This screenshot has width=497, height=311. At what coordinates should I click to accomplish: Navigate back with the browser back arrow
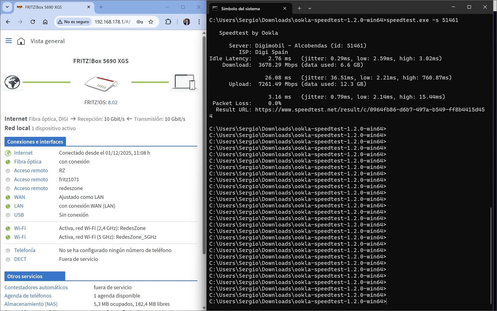click(7, 22)
